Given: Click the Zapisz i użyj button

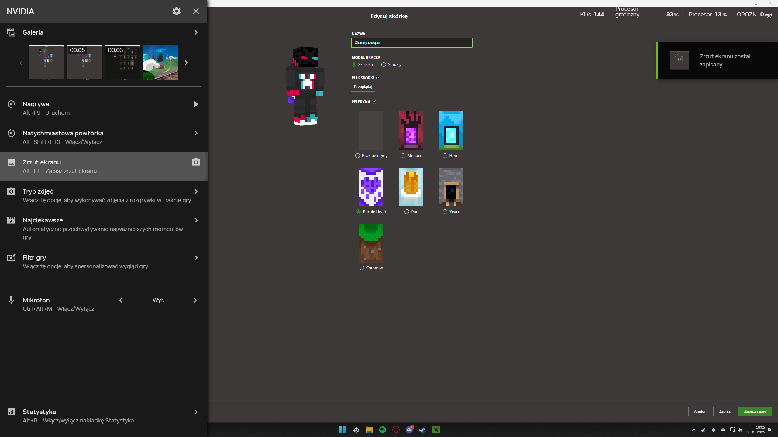Looking at the screenshot, I should [x=755, y=412].
